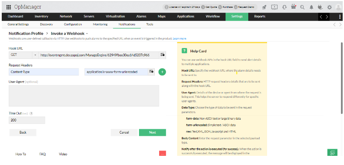344x165 pixels.
Task: Open Discovery submenu
Action: pos(46,24)
